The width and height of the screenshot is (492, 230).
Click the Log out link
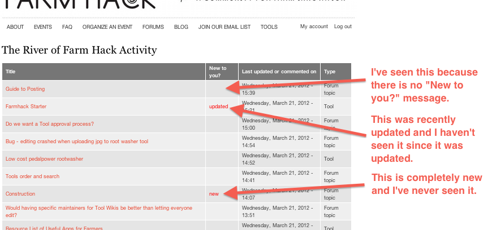click(343, 26)
